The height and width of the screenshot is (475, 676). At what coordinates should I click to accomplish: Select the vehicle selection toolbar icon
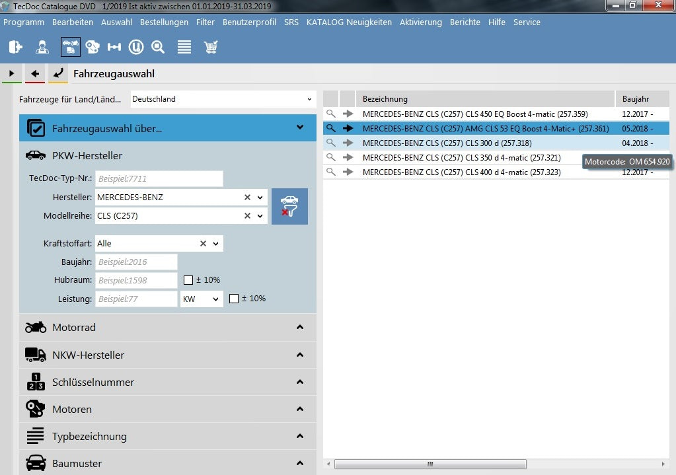(70, 46)
